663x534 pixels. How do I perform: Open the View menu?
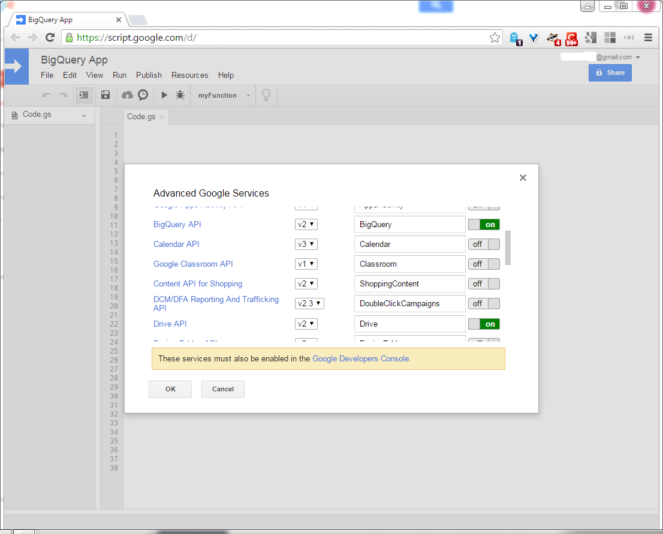[x=95, y=76]
